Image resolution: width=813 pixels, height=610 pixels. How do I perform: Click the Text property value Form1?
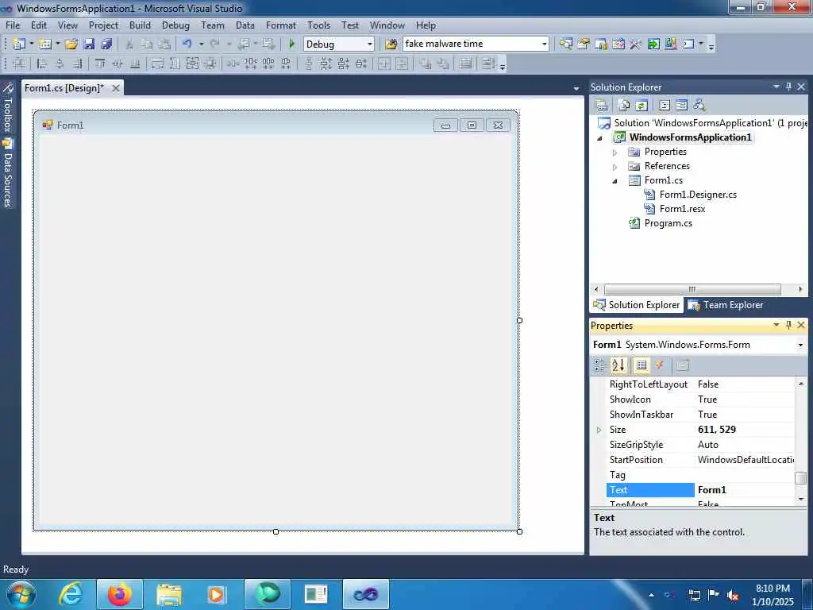point(744,489)
